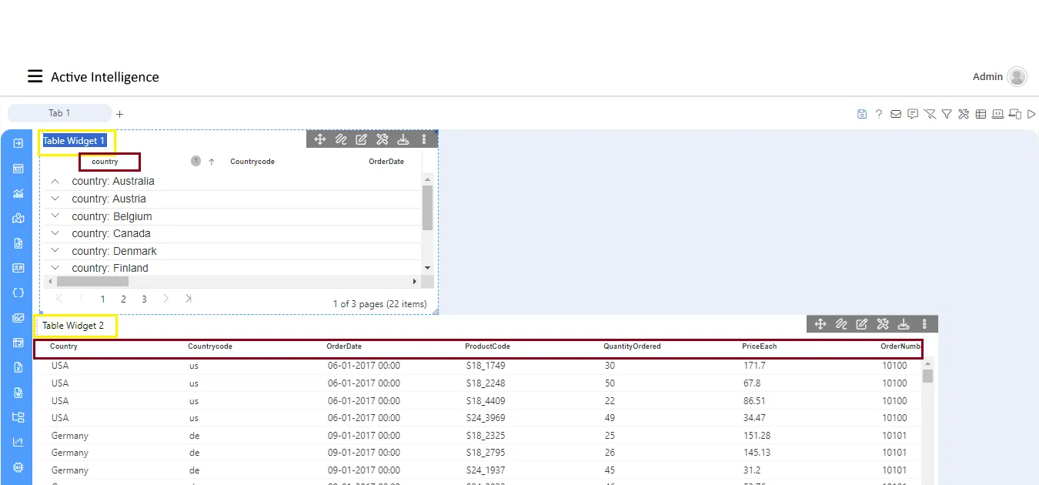This screenshot has height=485, width=1039.
Task: Open the three-dot menu on Table Widget 1
Action: tap(424, 139)
